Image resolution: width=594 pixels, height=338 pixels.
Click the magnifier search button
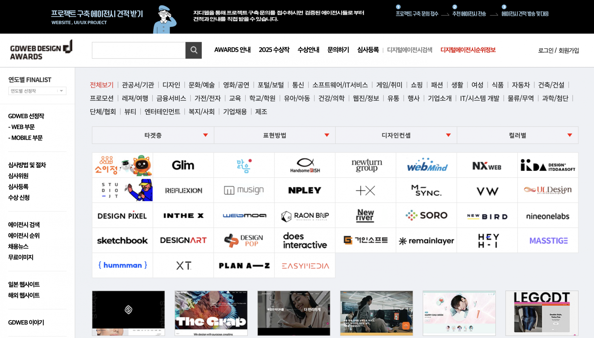[x=193, y=50]
